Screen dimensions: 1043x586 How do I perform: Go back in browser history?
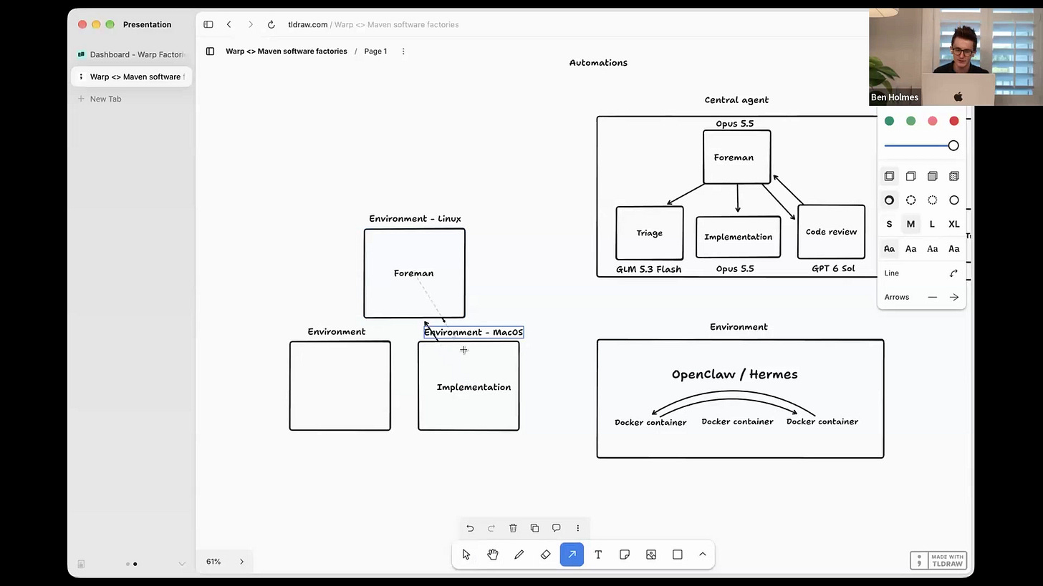(229, 24)
